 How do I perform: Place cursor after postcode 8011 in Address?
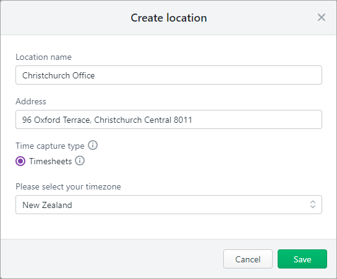[x=193, y=120]
